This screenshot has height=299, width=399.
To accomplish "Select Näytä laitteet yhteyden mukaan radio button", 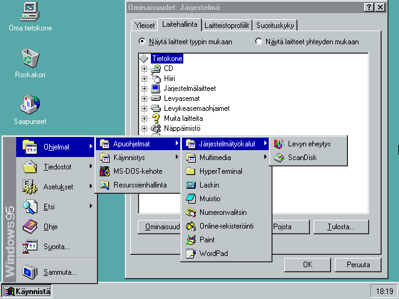I will click(259, 42).
